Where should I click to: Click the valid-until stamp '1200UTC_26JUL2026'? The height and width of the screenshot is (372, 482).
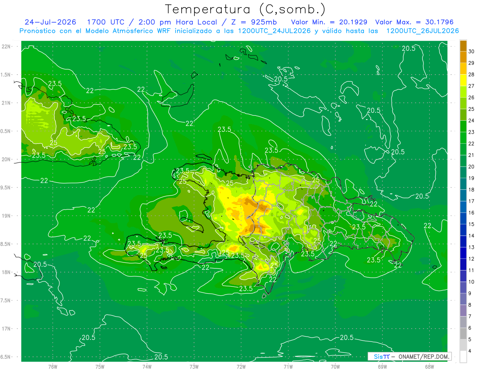coord(423,31)
